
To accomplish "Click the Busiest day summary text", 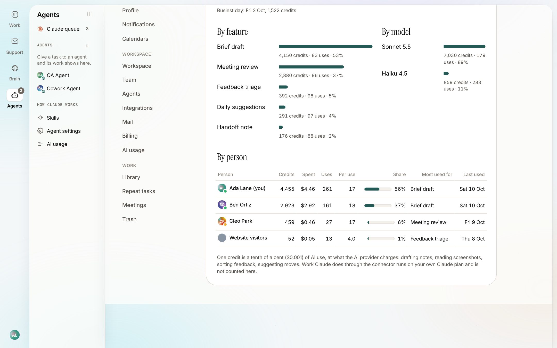I will (257, 10).
